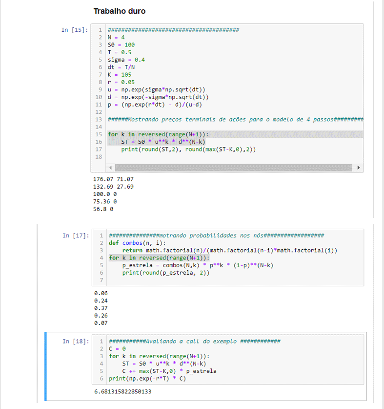
Task: Click the print(np.exp(-r*T) * C) line
Action: [x=147, y=379]
